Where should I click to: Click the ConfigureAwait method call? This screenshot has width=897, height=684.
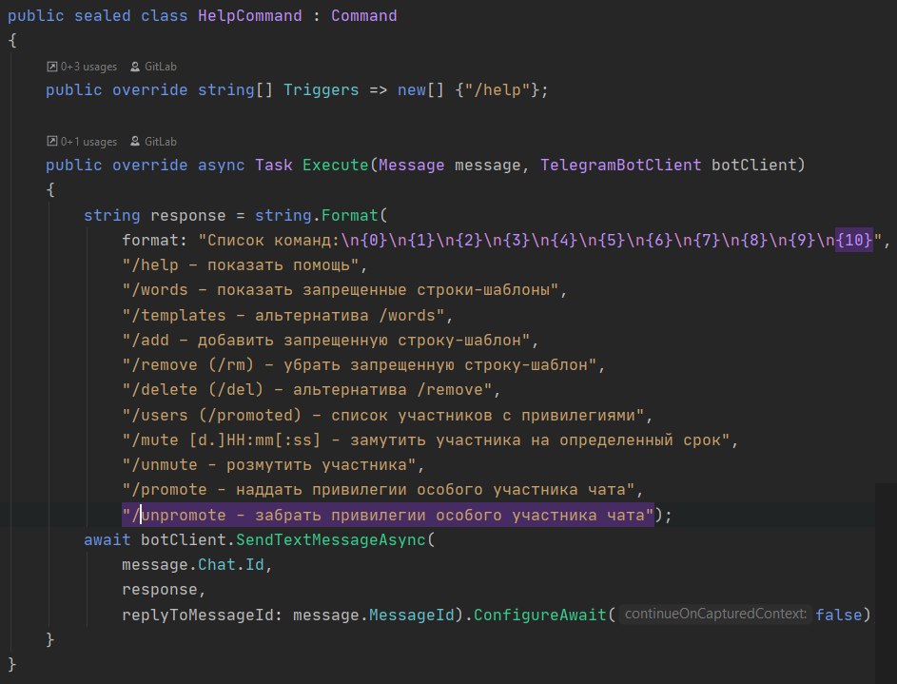pos(540,616)
